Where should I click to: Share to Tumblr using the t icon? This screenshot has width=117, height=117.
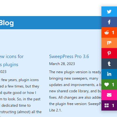tap(109, 64)
